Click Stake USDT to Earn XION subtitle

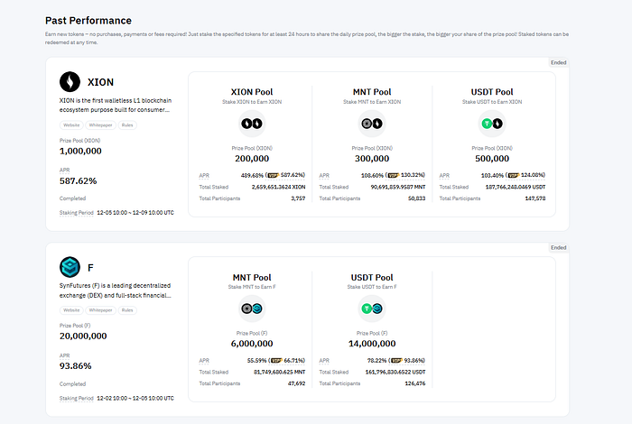click(492, 102)
